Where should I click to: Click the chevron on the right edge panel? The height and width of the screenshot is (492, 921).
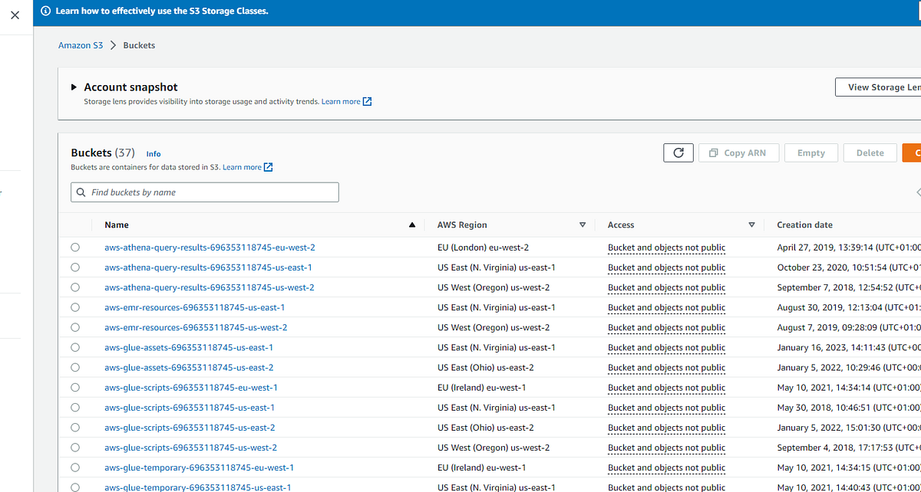[918, 192]
